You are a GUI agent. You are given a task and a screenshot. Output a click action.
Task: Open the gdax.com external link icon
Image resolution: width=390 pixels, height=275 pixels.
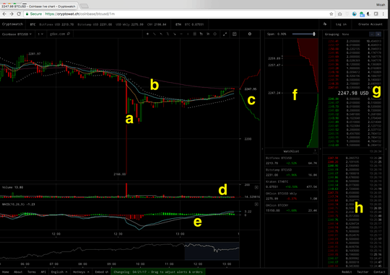click(69, 34)
